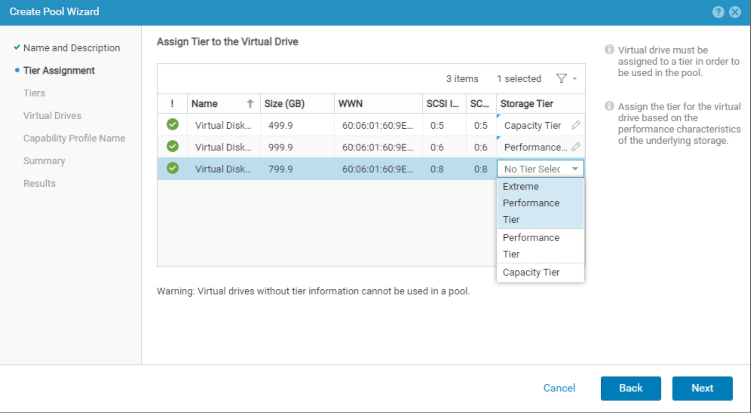Viewport: 751px width, 414px height.
Task: Click the '3 items' count label
Action: 462,79
